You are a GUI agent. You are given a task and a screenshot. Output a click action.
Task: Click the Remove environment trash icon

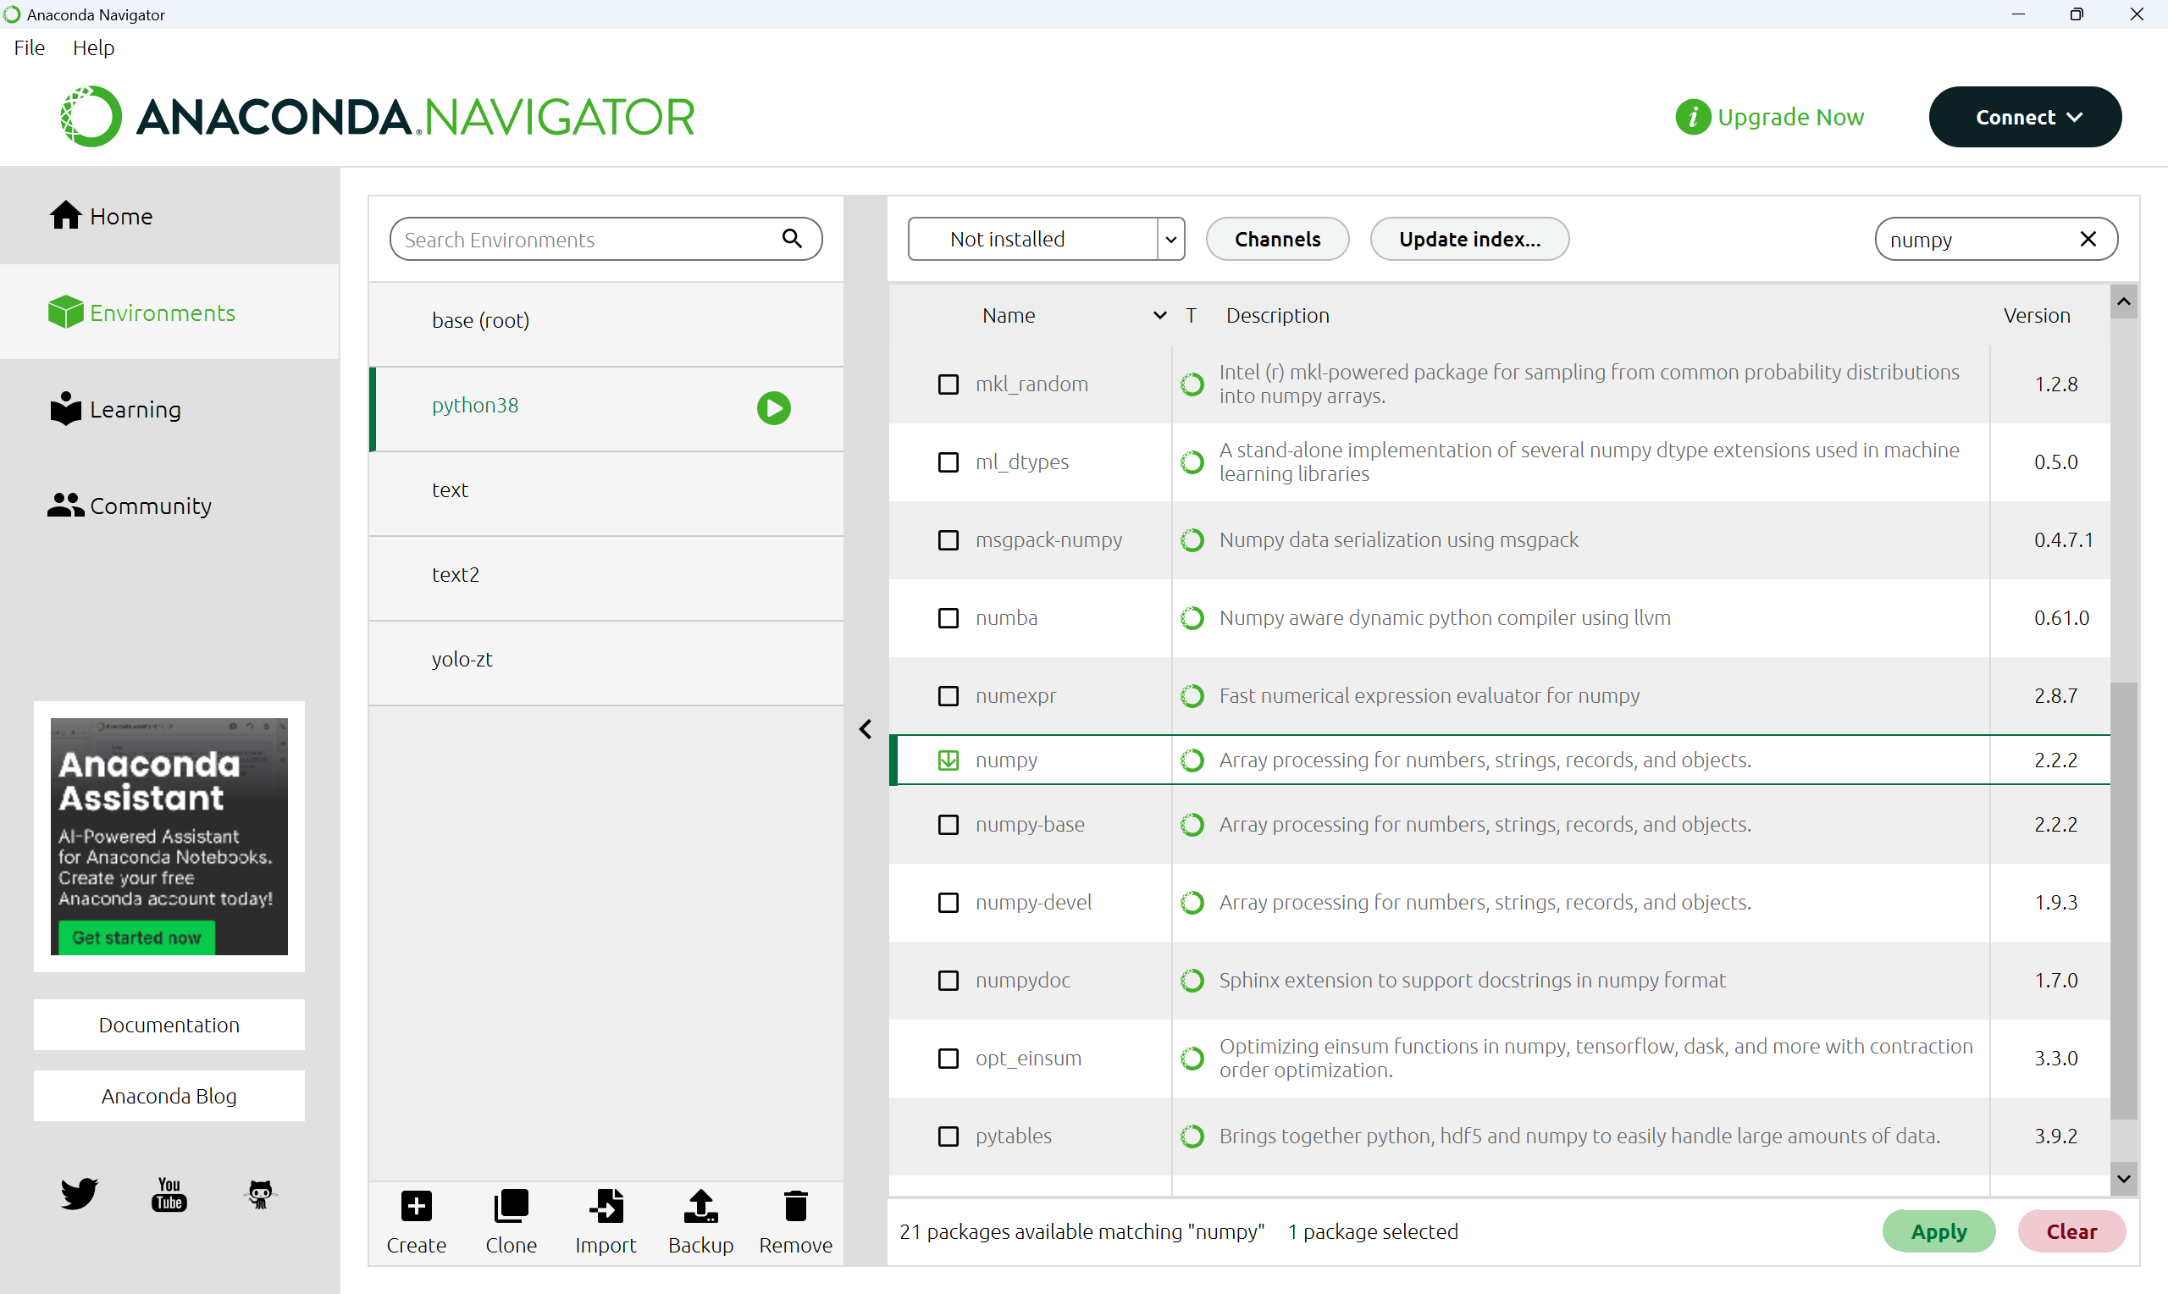[x=796, y=1206]
